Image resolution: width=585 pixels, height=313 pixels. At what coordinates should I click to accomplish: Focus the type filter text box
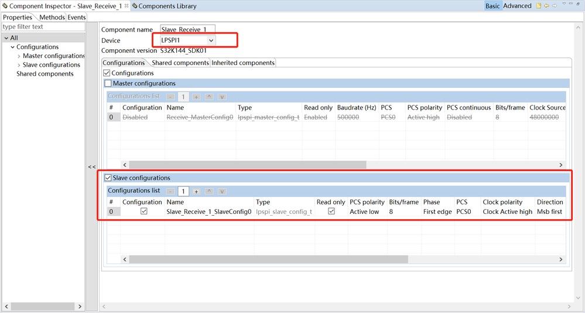[x=43, y=27]
